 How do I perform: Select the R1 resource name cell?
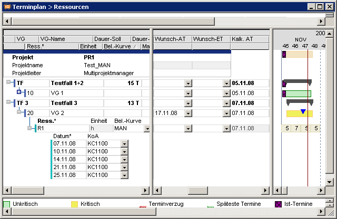pos(63,128)
